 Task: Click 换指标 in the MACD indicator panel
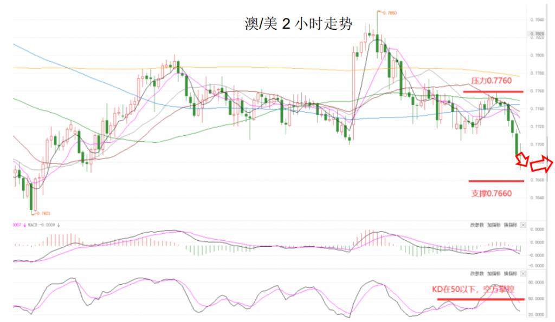click(511, 225)
